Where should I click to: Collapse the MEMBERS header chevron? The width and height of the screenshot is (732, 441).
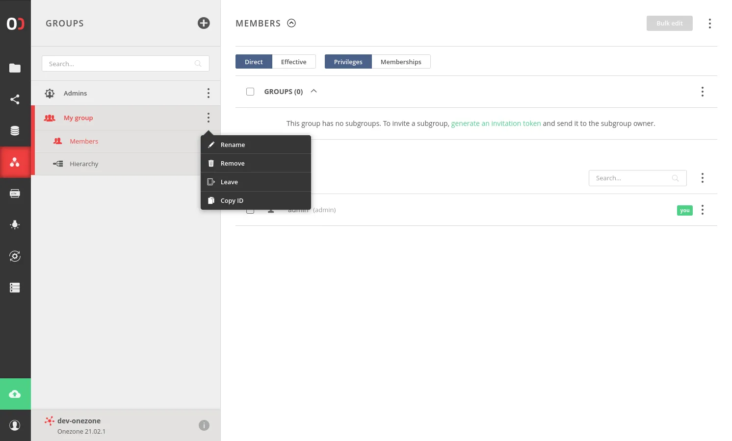[291, 23]
